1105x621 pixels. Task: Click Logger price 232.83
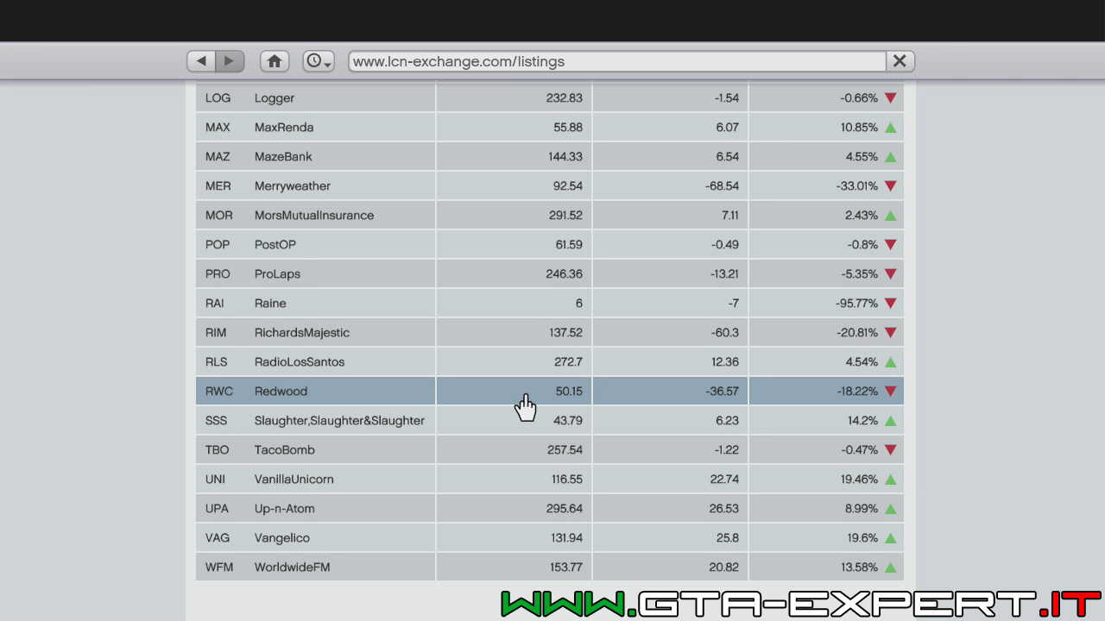pos(565,98)
